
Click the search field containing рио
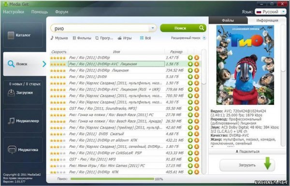coord(100,29)
